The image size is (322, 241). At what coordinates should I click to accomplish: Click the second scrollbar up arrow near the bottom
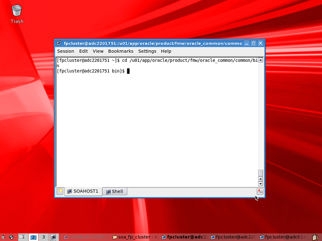[x=261, y=179]
